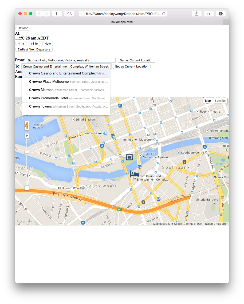Focus the From address field

tap(71, 60)
